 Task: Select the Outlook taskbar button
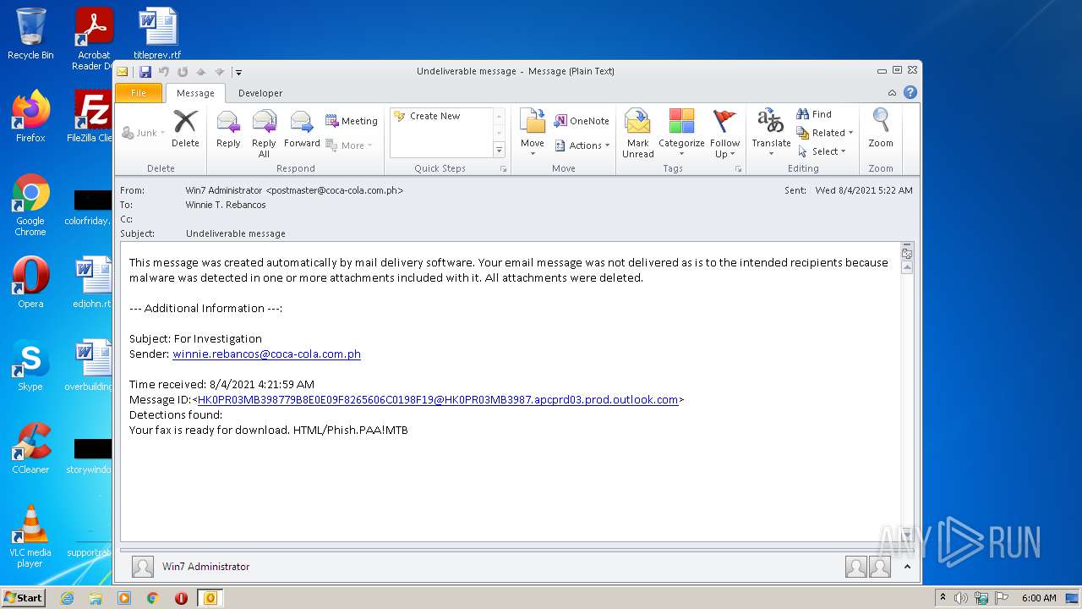pos(210,598)
